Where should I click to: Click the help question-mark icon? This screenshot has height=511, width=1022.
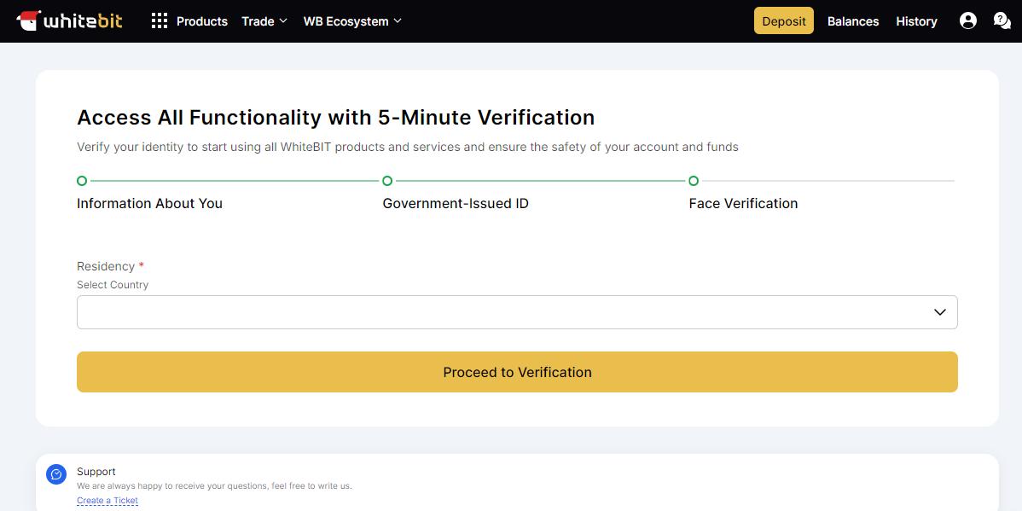coord(1002,20)
